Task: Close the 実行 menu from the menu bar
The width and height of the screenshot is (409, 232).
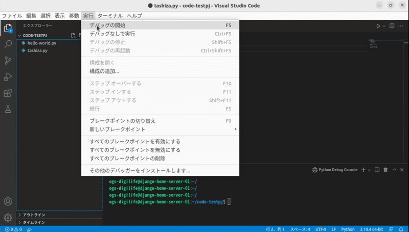Action: tap(88, 16)
